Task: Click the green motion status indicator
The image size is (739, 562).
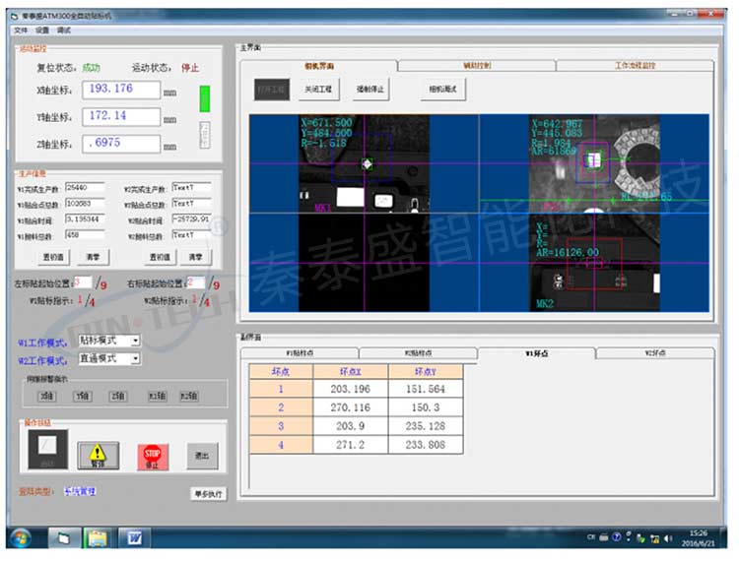Action: tap(205, 99)
